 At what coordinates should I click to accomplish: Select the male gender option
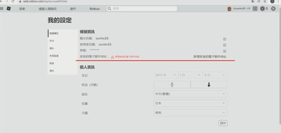(x=172, y=84)
